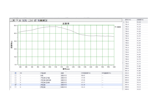This screenshot has width=159, height=112.
Task: Click the play arrow icon in chart toolbar
Action: [11, 20]
